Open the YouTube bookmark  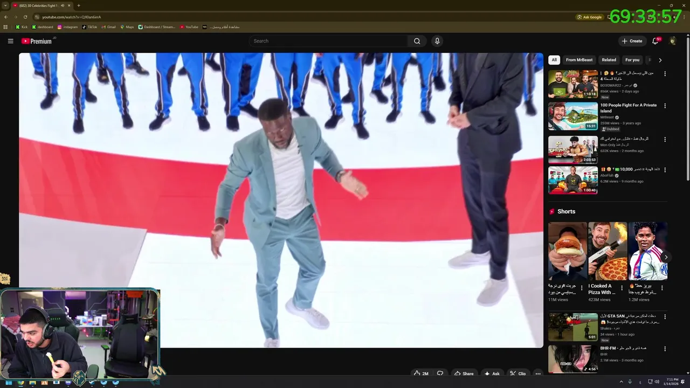pyautogui.click(x=189, y=27)
